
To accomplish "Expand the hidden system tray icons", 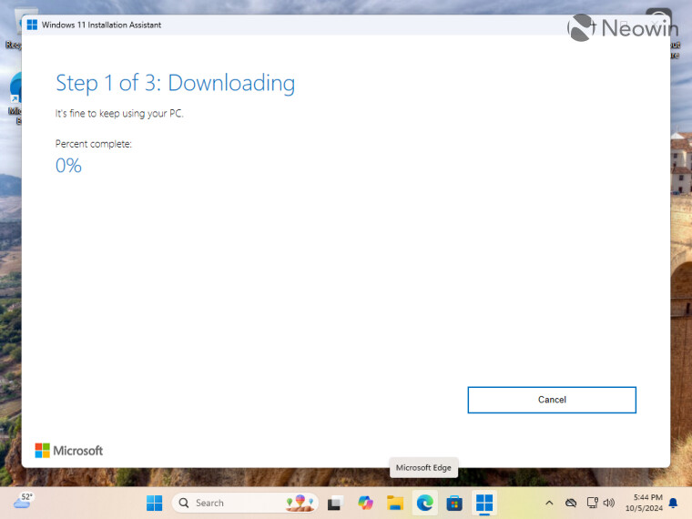I will coord(549,503).
